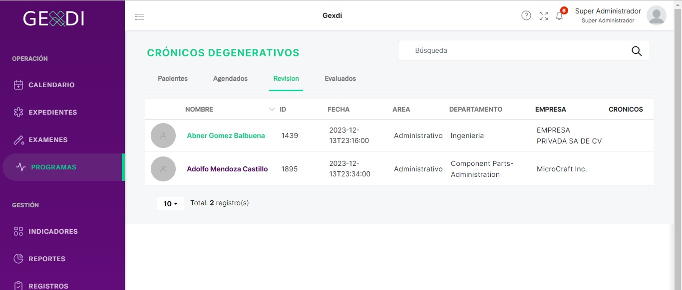Click the GEXDI logo
Image resolution: width=682 pixels, height=290 pixels.
[x=53, y=18]
